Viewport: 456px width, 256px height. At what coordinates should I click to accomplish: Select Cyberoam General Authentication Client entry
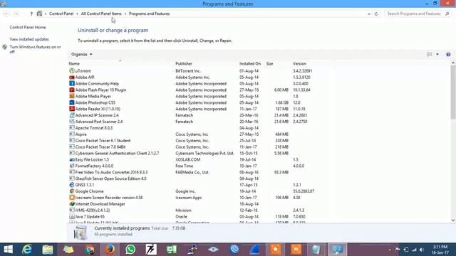pyautogui.click(x=201, y=154)
